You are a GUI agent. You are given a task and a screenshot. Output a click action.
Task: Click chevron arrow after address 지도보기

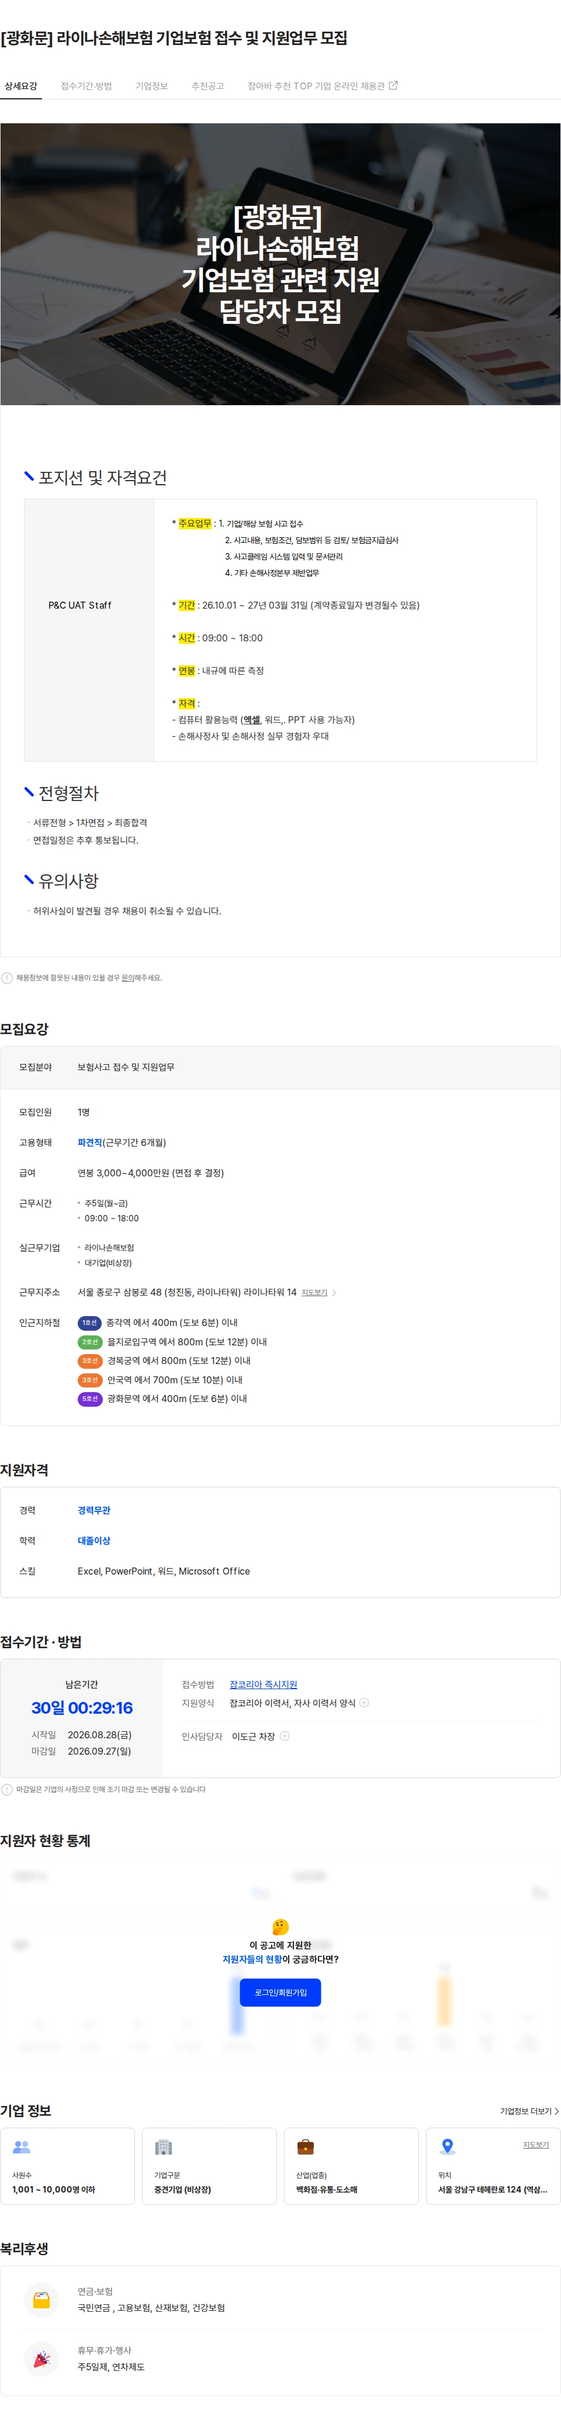pyautogui.click(x=334, y=1293)
